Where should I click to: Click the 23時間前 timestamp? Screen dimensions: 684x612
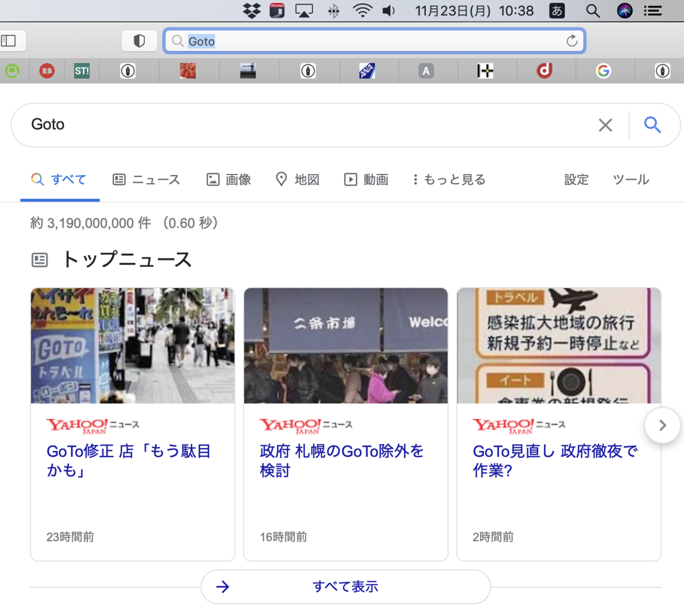(70, 537)
